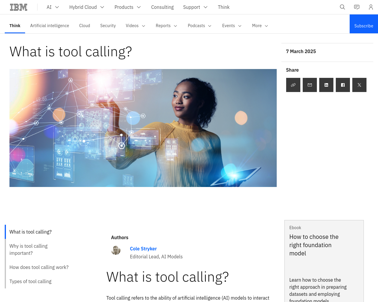Expand the Products menu
The height and width of the screenshot is (302, 378).
[128, 7]
